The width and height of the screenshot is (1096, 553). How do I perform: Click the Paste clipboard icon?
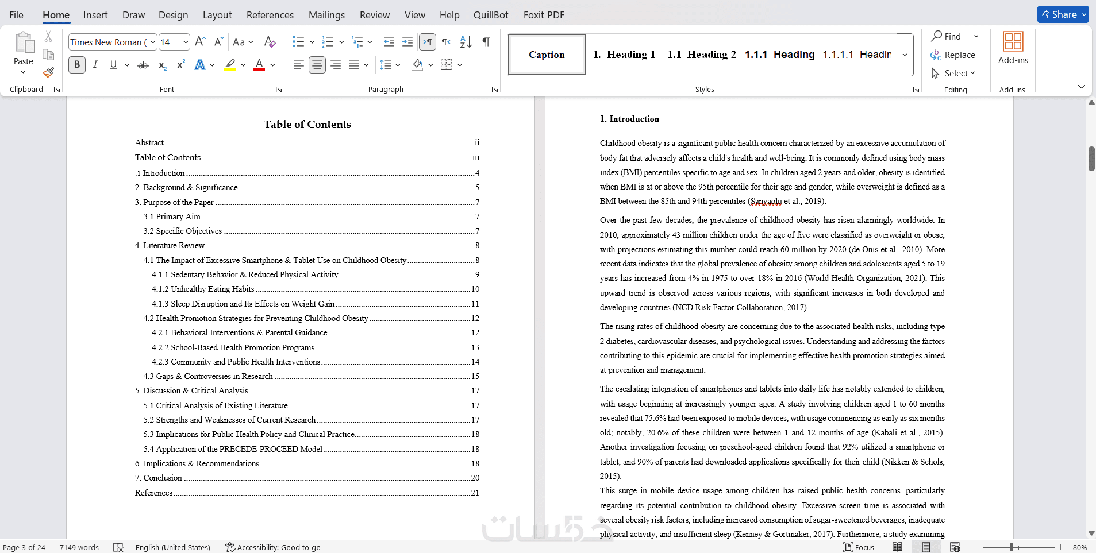pyautogui.click(x=24, y=43)
